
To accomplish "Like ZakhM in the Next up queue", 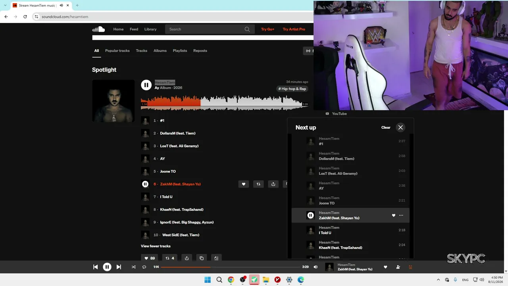I will point(394,215).
